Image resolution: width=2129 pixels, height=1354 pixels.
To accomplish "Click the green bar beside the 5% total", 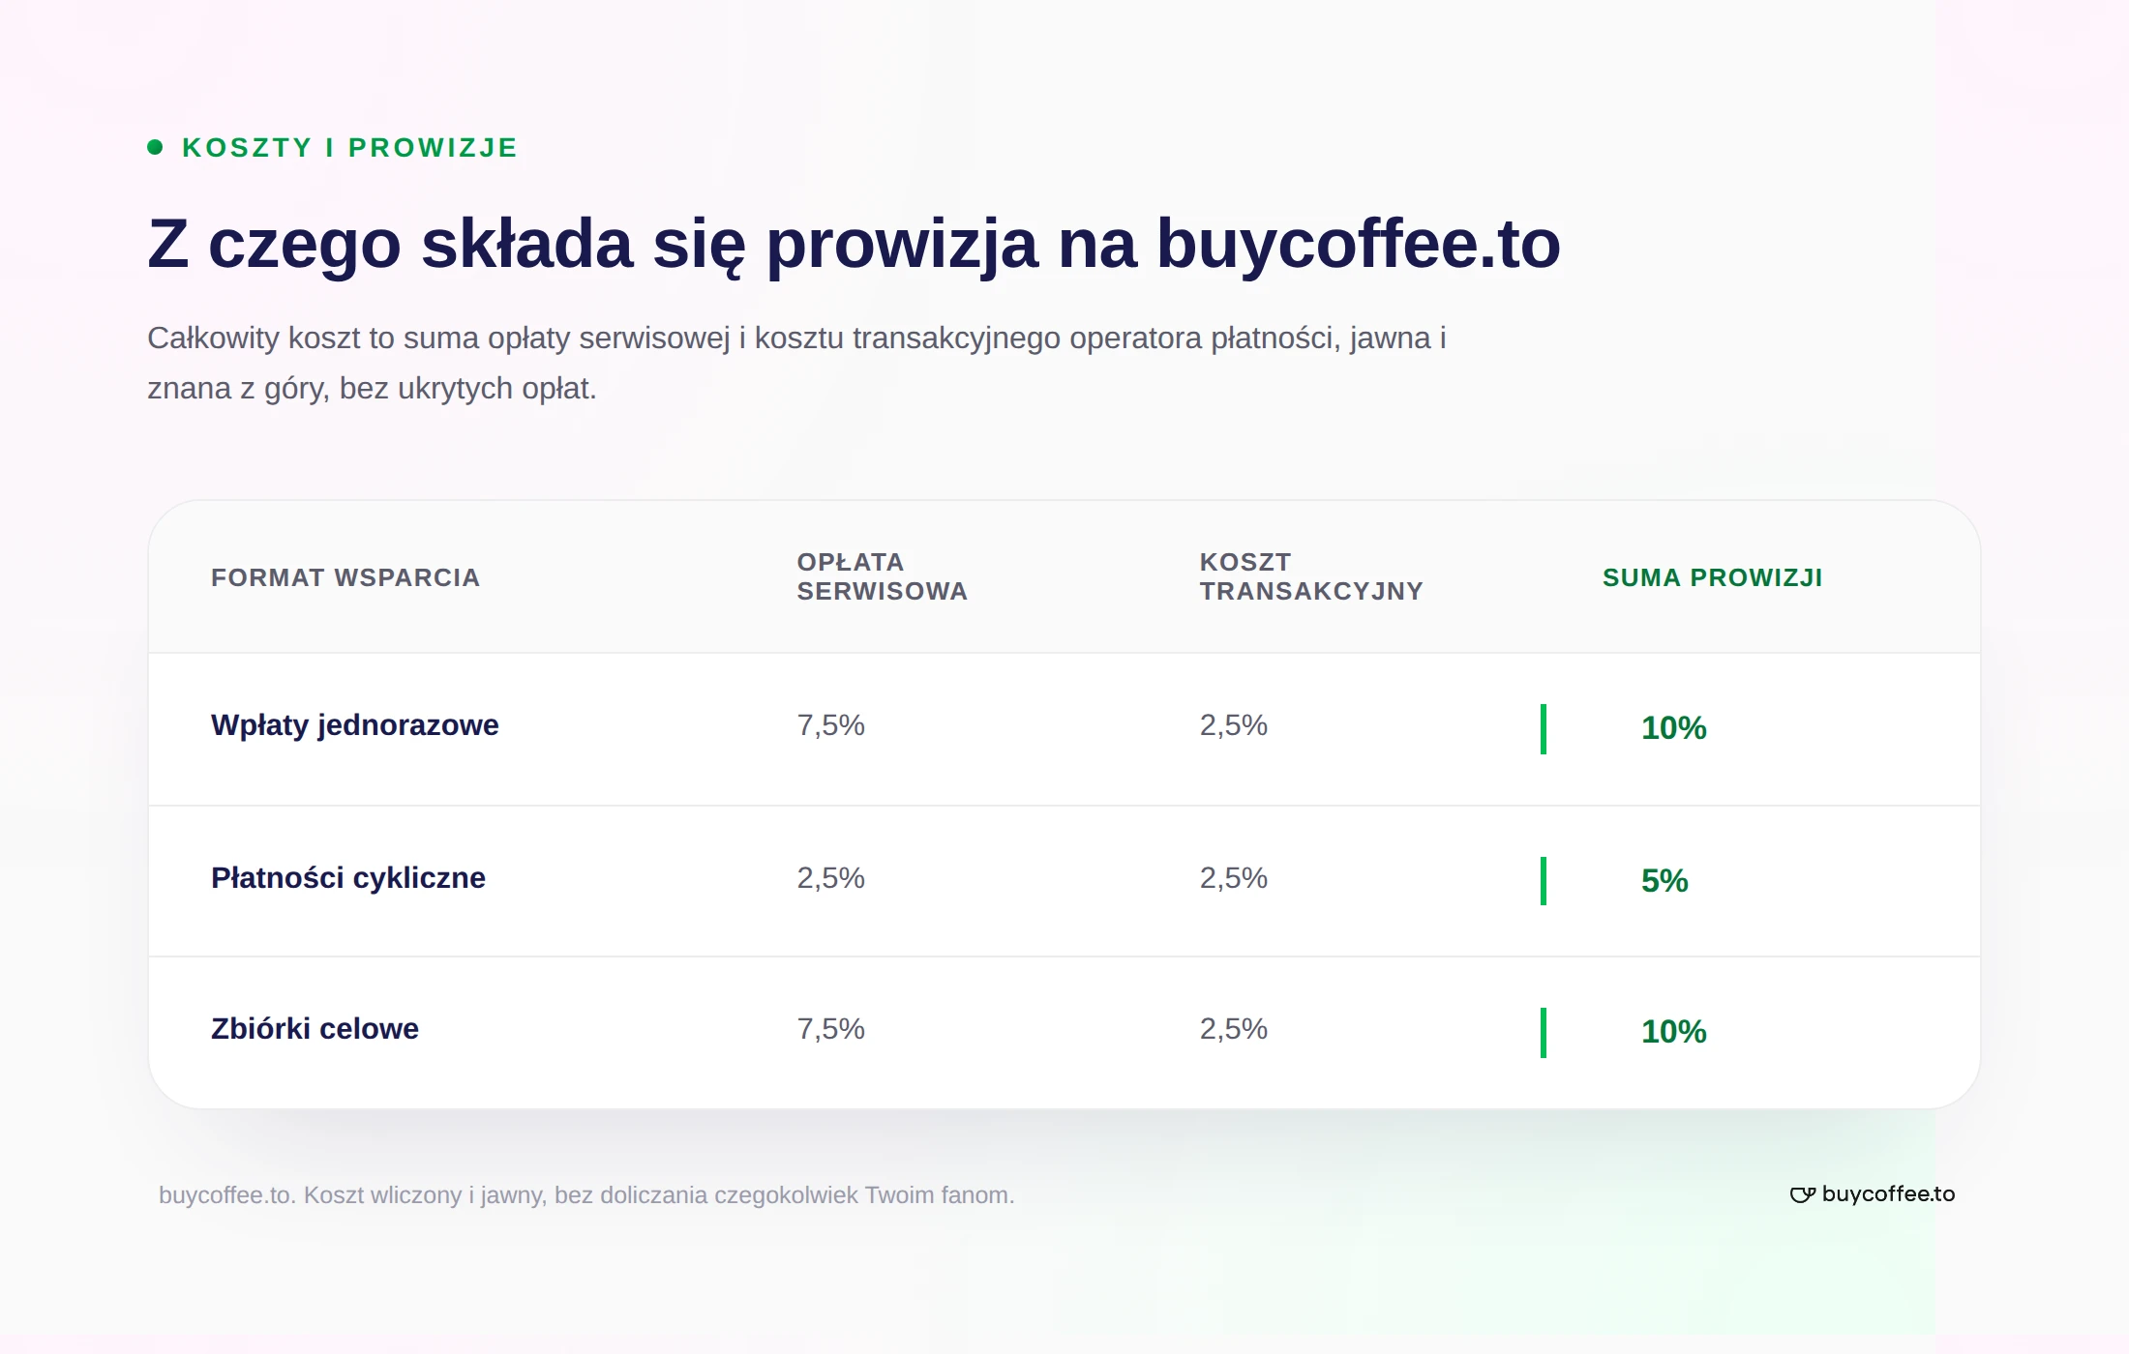I will pos(1544,881).
